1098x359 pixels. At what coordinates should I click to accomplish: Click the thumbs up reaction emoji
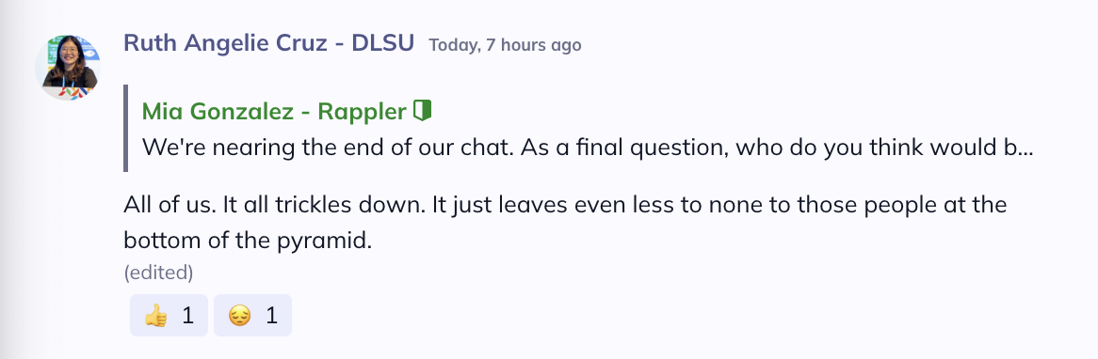pos(155,316)
